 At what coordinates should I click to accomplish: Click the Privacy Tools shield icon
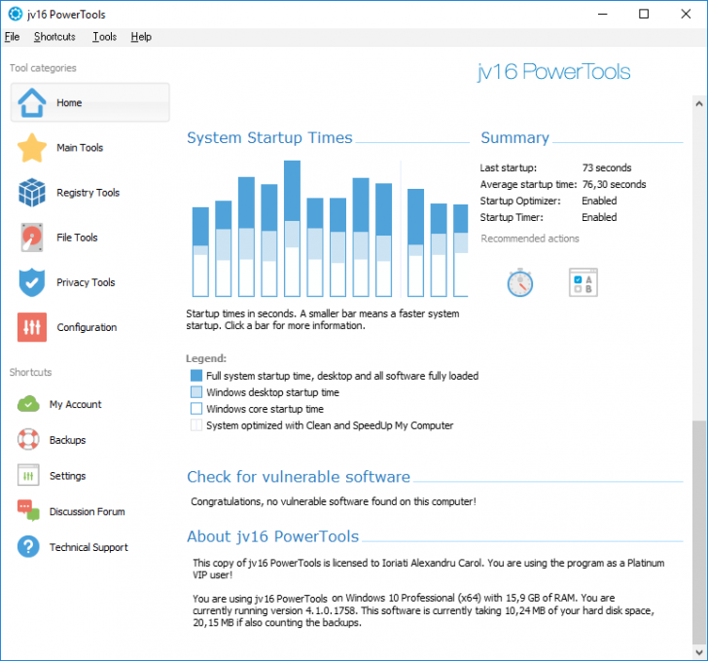(31, 282)
